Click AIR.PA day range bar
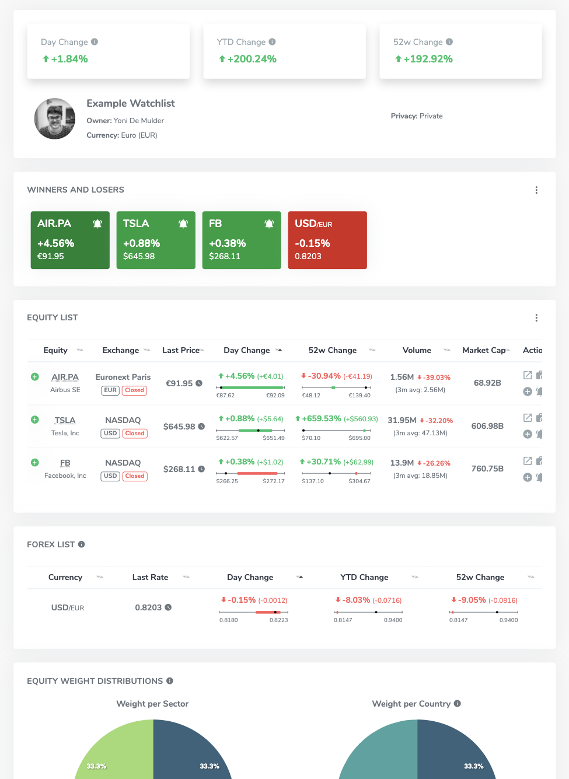This screenshot has height=779, width=569. 250,387
